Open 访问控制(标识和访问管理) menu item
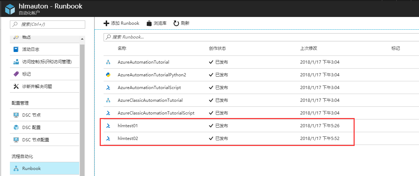This screenshot has height=176, width=419. (45, 62)
